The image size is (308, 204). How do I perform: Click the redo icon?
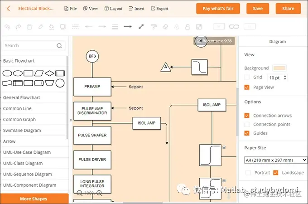[x=18, y=27]
